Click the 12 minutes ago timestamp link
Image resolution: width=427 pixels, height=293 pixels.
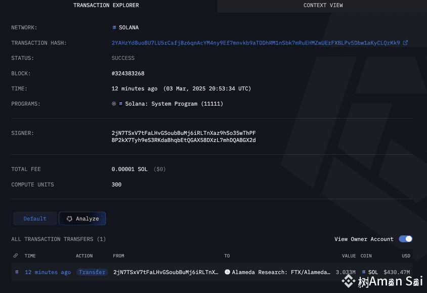48,272
